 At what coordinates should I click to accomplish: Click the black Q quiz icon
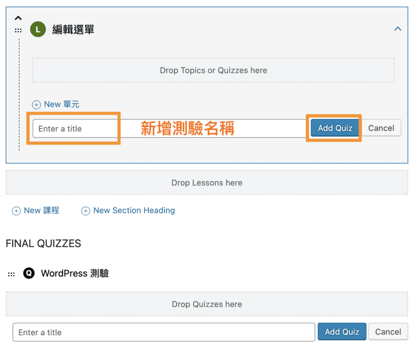(29, 273)
